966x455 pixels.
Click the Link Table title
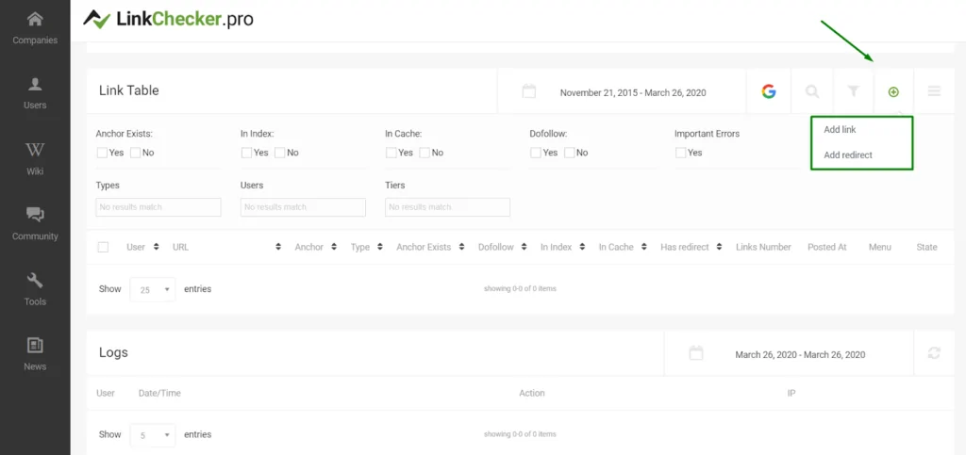(x=128, y=90)
